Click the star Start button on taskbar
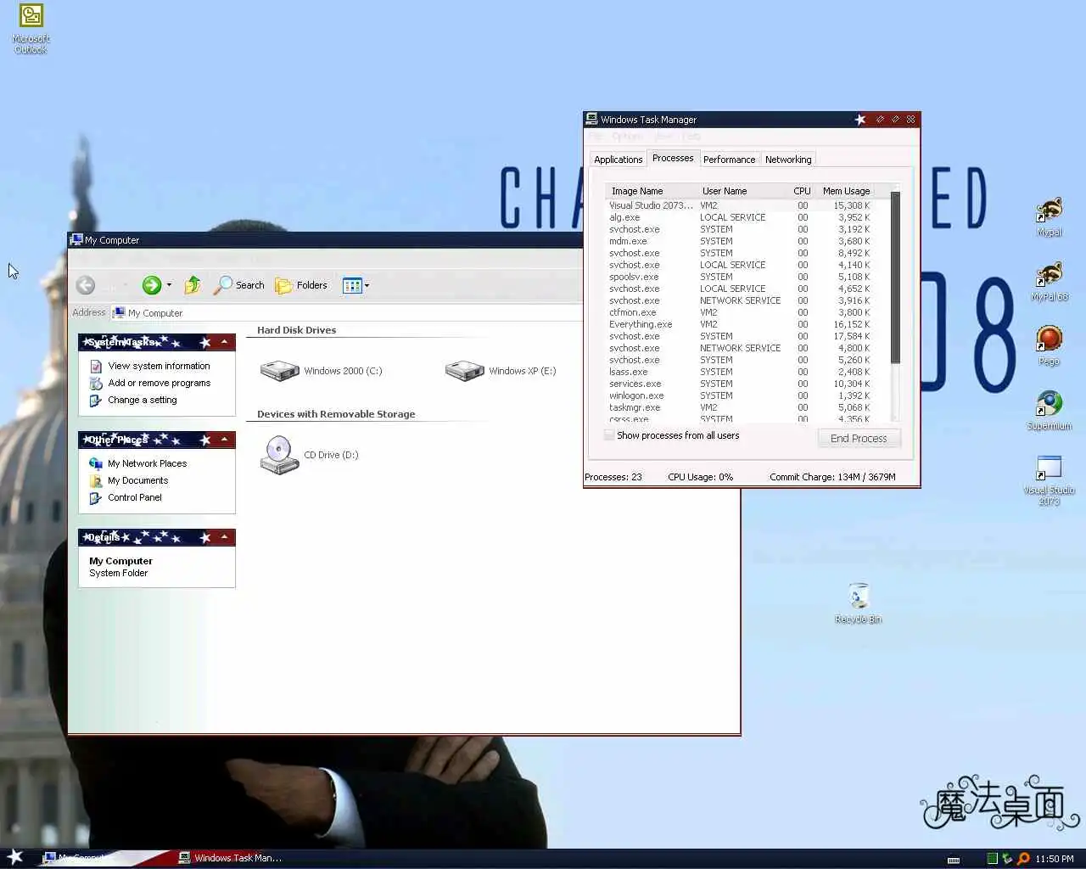This screenshot has width=1086, height=869. (x=15, y=857)
